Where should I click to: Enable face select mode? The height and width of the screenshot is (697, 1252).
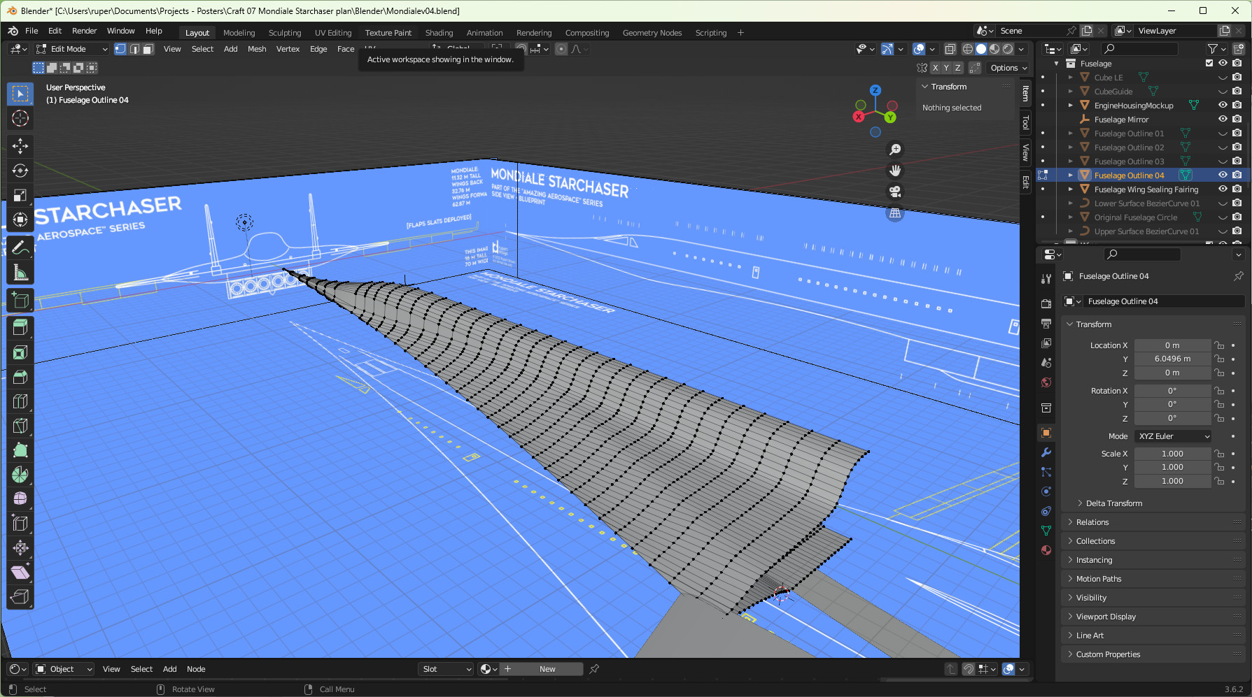(x=148, y=49)
